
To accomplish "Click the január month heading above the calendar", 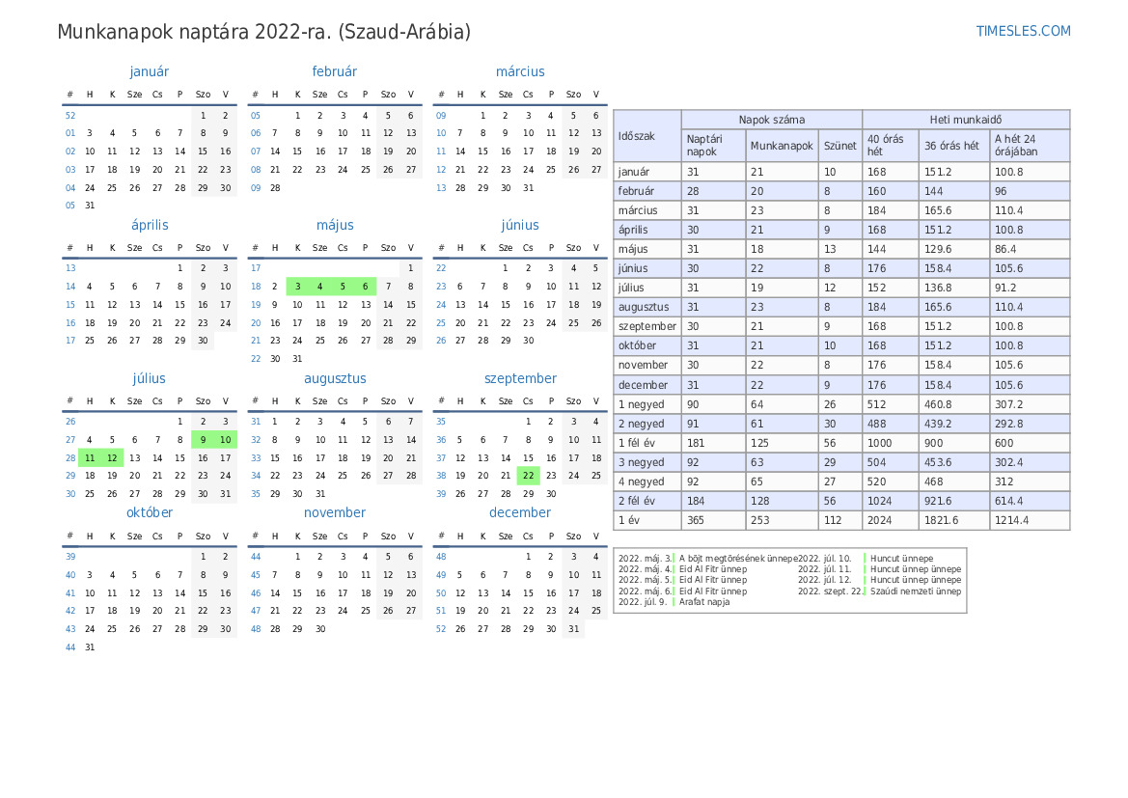I will point(149,71).
